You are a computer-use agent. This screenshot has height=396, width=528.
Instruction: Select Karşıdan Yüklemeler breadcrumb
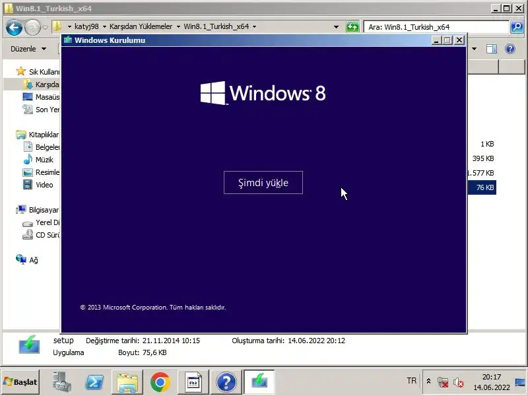[141, 26]
